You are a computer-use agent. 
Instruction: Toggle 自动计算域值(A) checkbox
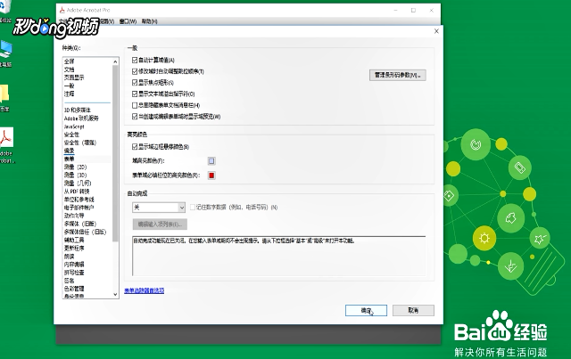[x=135, y=60]
